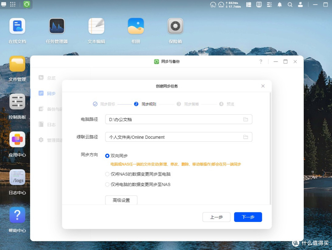
Task: Check the CPU usage gauge
Action: pos(213,5)
